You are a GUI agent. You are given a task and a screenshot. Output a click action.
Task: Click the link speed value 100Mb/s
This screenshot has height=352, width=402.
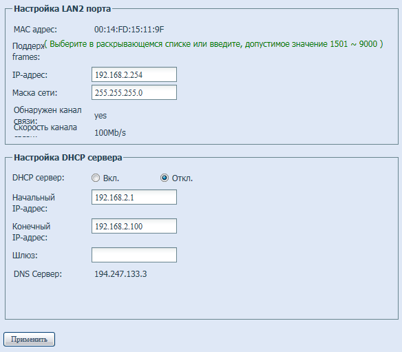pyautogui.click(x=110, y=133)
